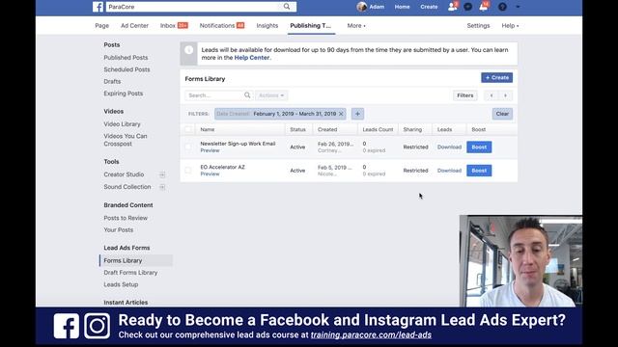
Task: Switch to the Page tab
Action: [x=101, y=26]
